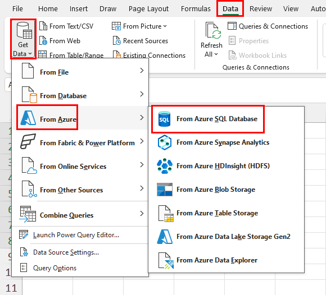Click the Queries & Connections pane icon

(x=232, y=26)
